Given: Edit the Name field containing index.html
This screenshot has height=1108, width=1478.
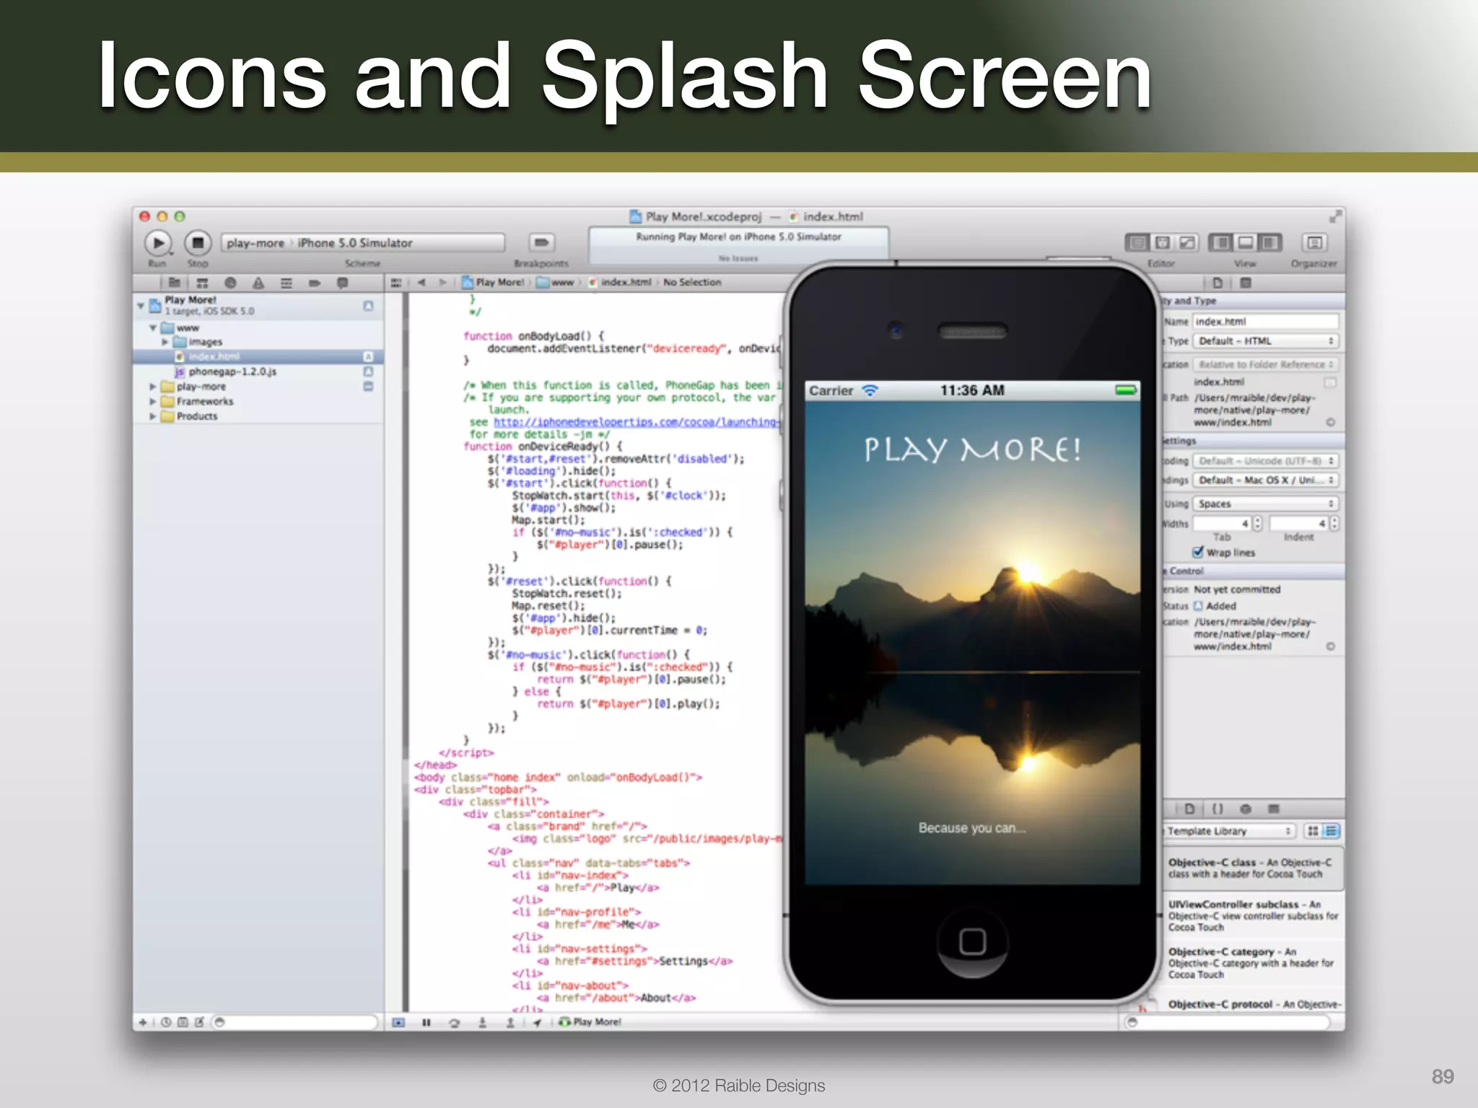Looking at the screenshot, I should tap(1266, 322).
